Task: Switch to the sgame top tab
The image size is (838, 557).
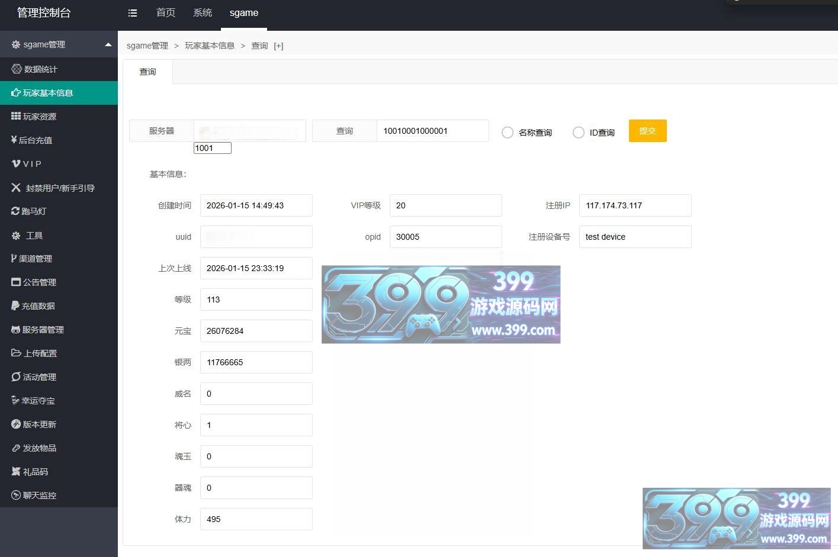Action: tap(244, 13)
